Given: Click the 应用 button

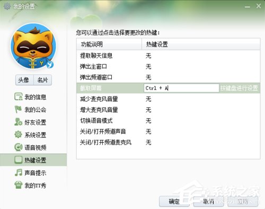Looking at the screenshot, I should click(x=243, y=201).
